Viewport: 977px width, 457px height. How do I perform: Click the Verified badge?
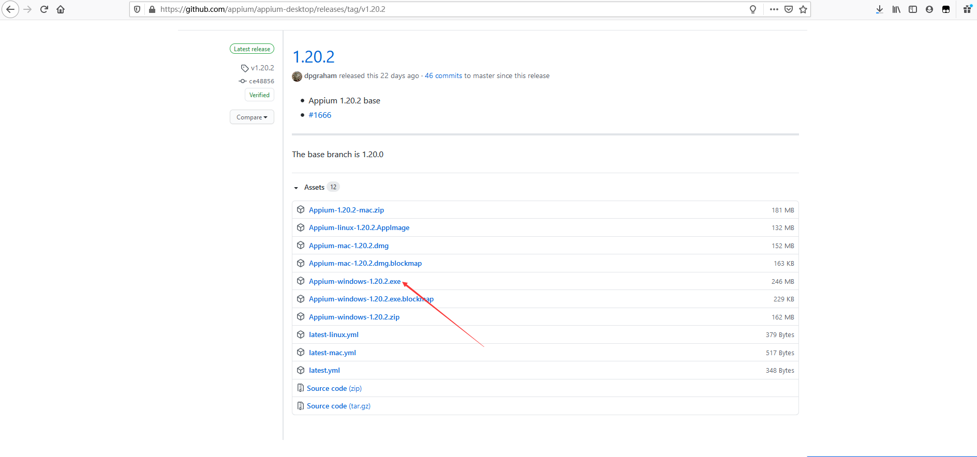click(259, 95)
